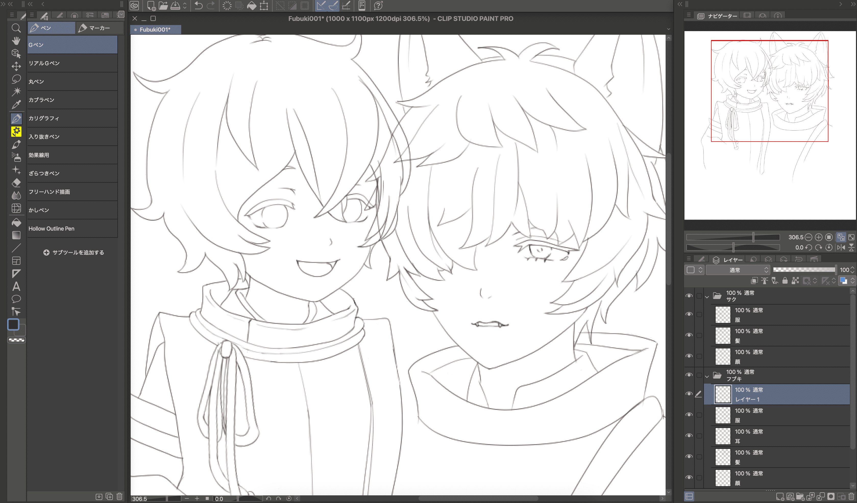Screen dimensions: 857x503
Task: Collapse the サク layer folder
Action: click(x=707, y=297)
